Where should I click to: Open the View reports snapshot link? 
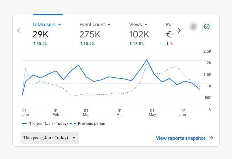click(x=181, y=138)
